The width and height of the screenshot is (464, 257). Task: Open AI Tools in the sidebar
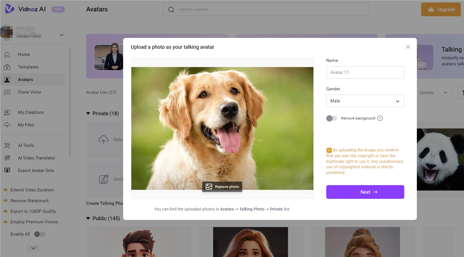(33, 145)
